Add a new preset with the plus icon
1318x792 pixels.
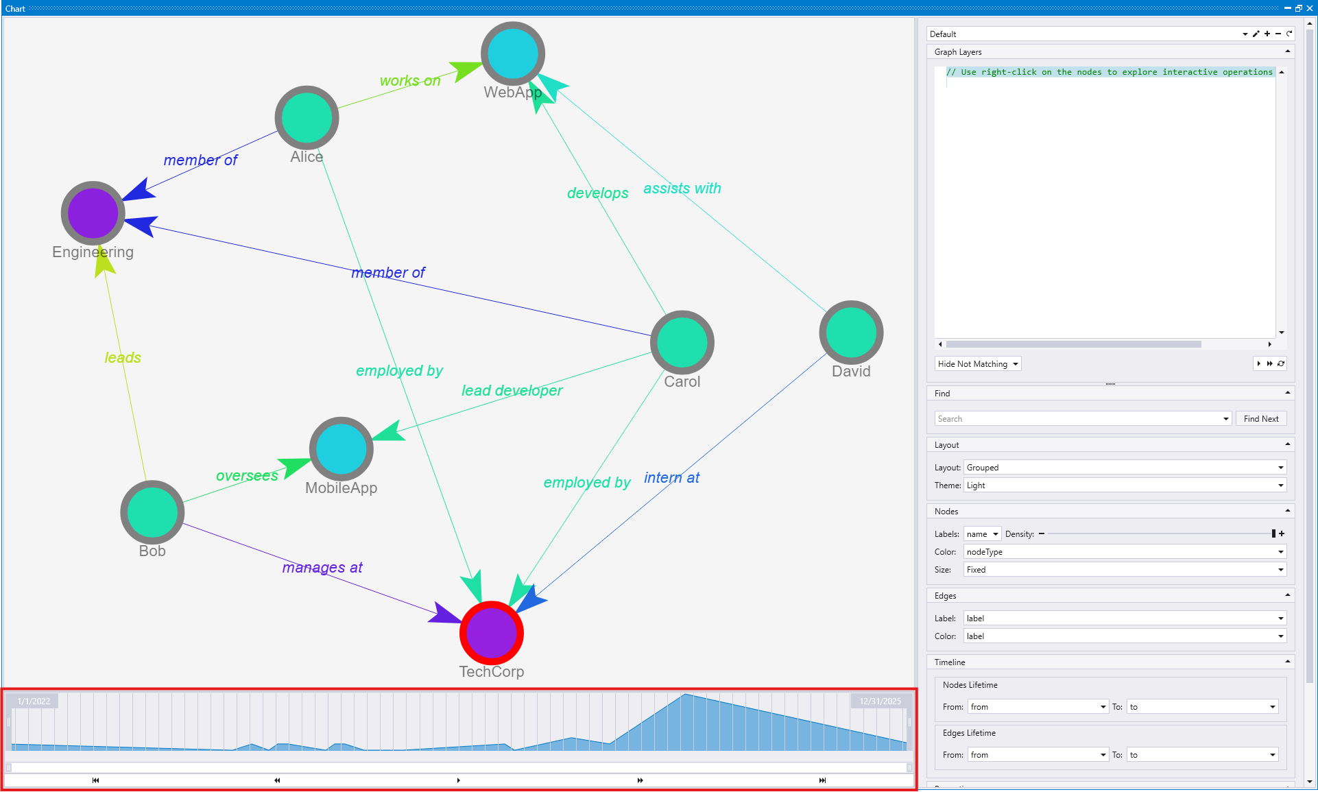click(x=1267, y=34)
